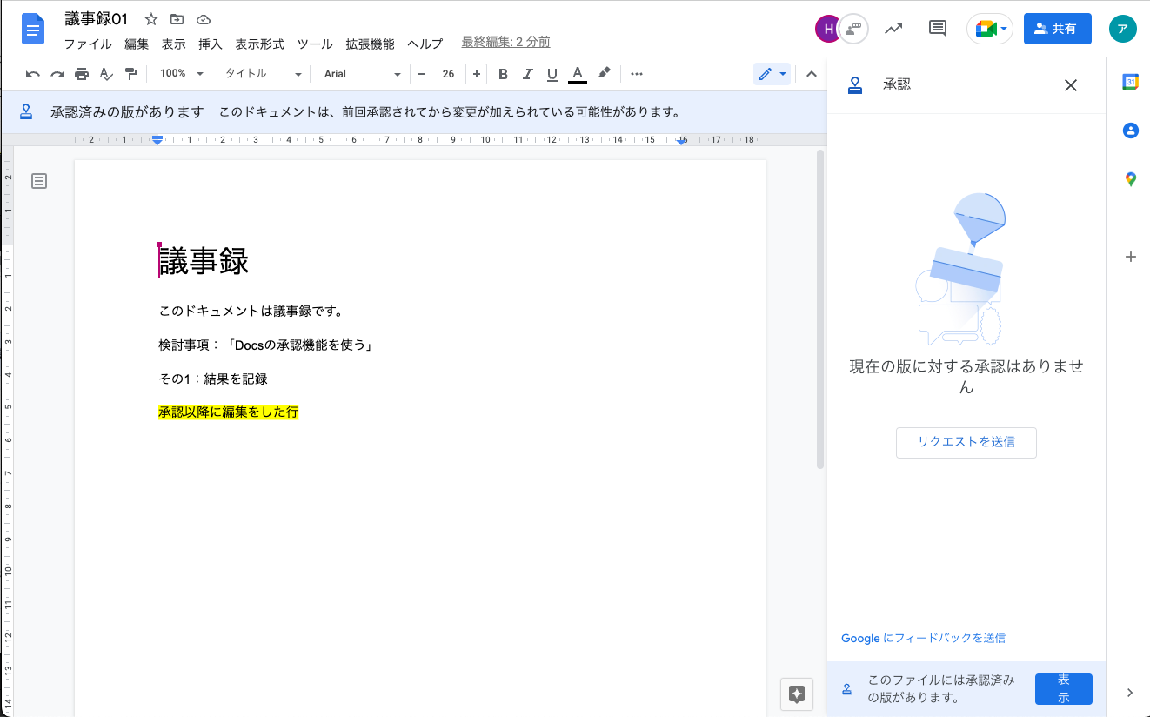Open the 表示形式 menu
Image resolution: width=1150 pixels, height=717 pixels.
coord(259,44)
